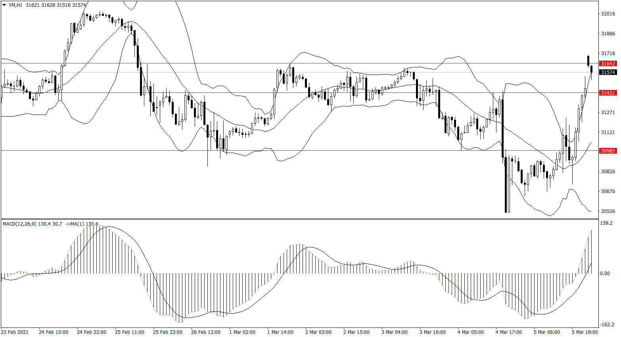
Task: Select the red 30985 price level tag
Action: pyautogui.click(x=608, y=151)
